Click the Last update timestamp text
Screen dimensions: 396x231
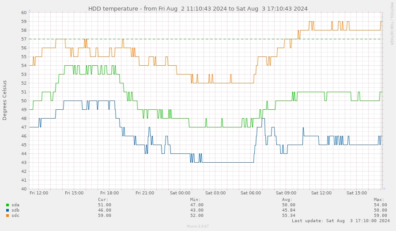pos(340,220)
